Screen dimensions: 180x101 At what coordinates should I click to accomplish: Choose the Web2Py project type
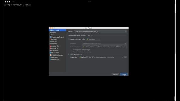click(x=57, y=42)
